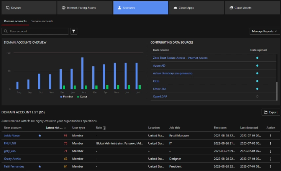This screenshot has height=171, width=281.
Task: Select the Domain accounts subtab
Action: 15,21
